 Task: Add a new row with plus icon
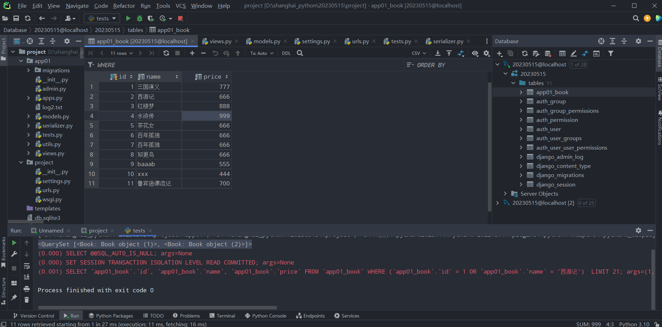point(192,53)
